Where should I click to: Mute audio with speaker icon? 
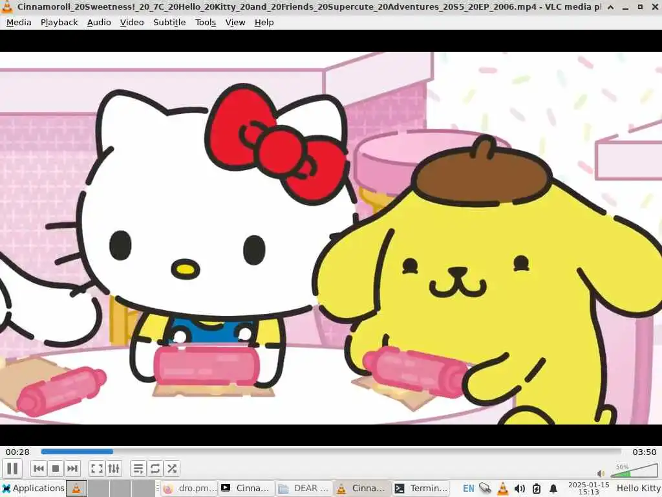(601, 473)
